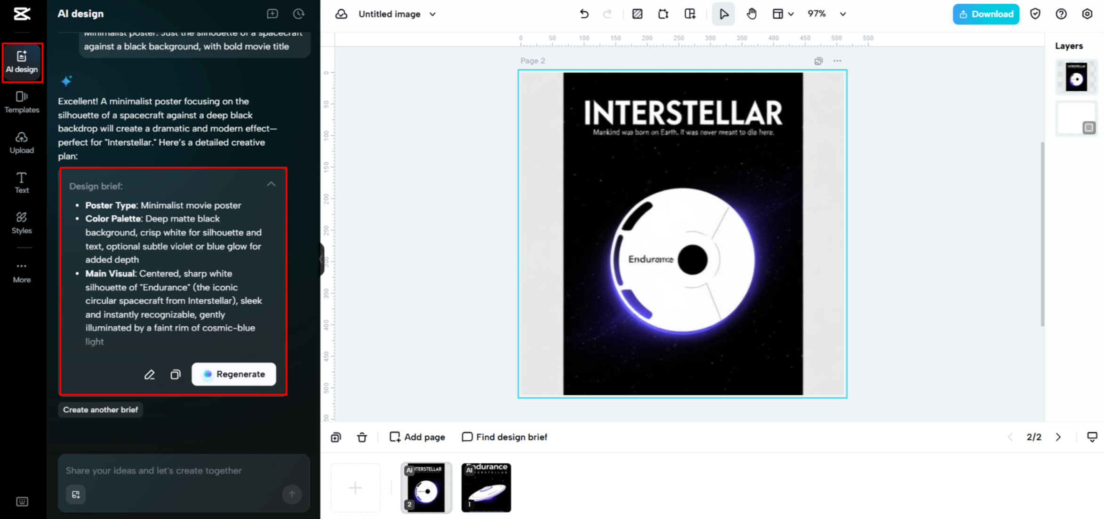This screenshot has height=519, width=1104.
Task: Toggle presentation mode at bottom right
Action: tap(1092, 437)
